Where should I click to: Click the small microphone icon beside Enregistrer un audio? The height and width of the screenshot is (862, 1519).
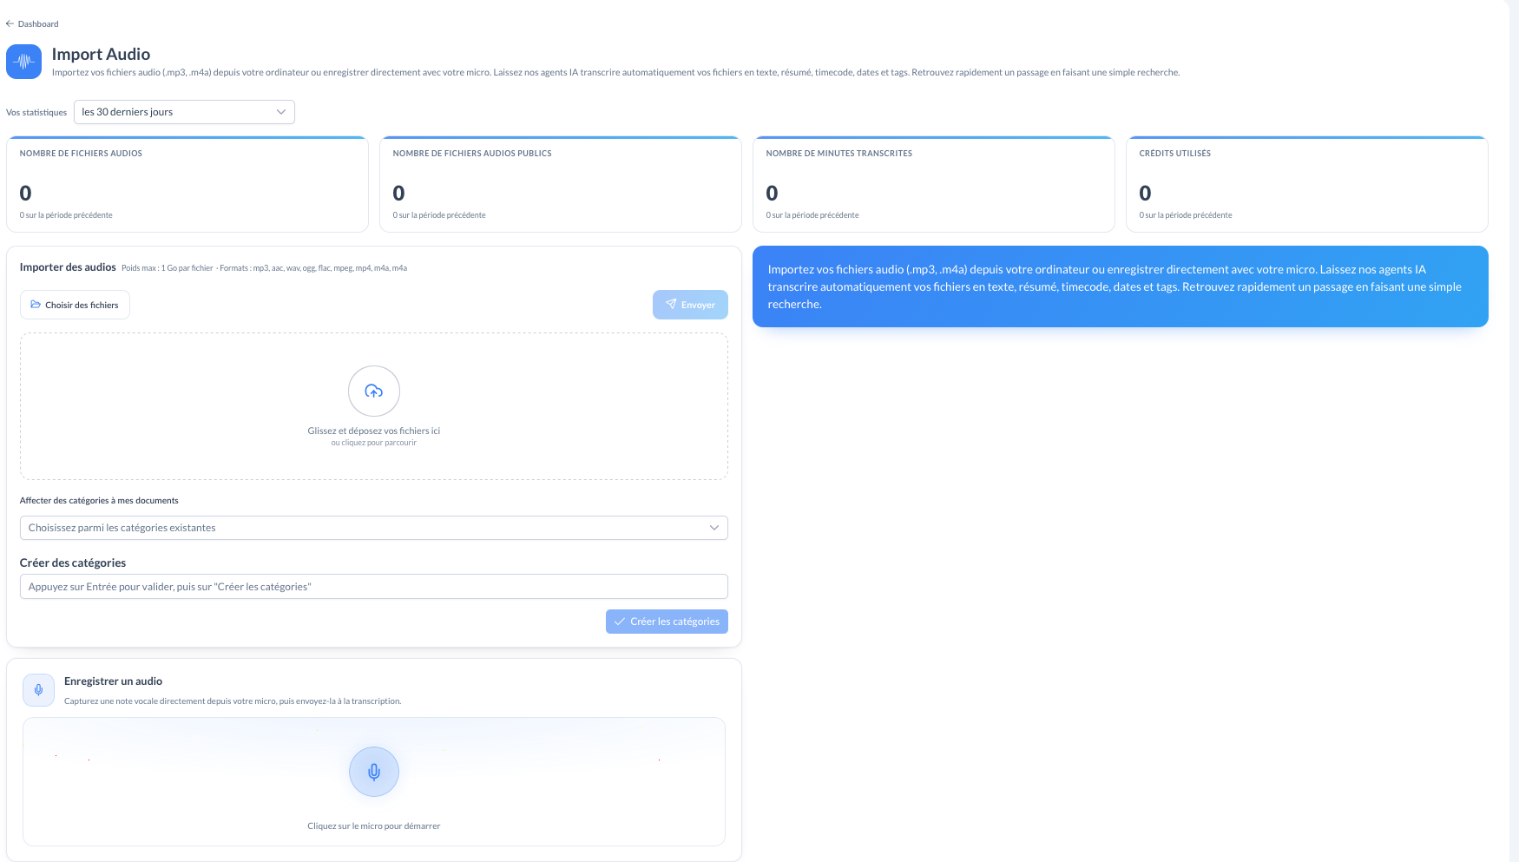click(38, 690)
